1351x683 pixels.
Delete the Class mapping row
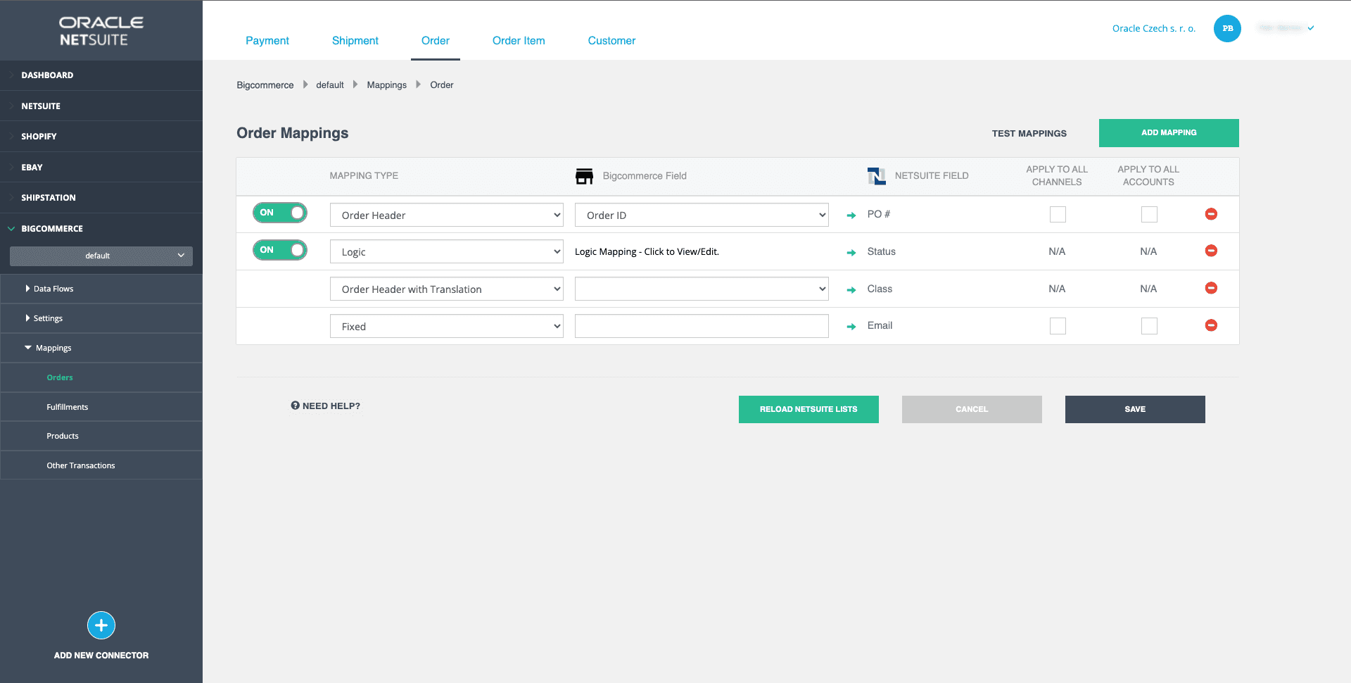tap(1211, 288)
